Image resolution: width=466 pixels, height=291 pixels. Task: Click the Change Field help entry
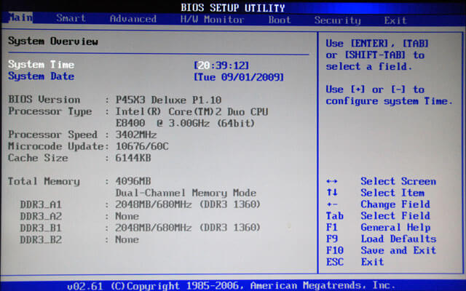395,204
